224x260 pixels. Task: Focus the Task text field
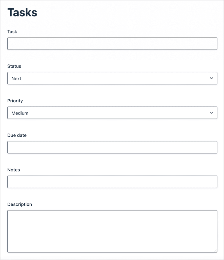[112, 44]
